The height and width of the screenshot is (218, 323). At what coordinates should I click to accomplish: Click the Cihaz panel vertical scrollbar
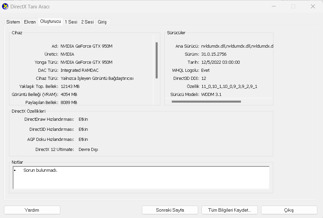click(157, 60)
